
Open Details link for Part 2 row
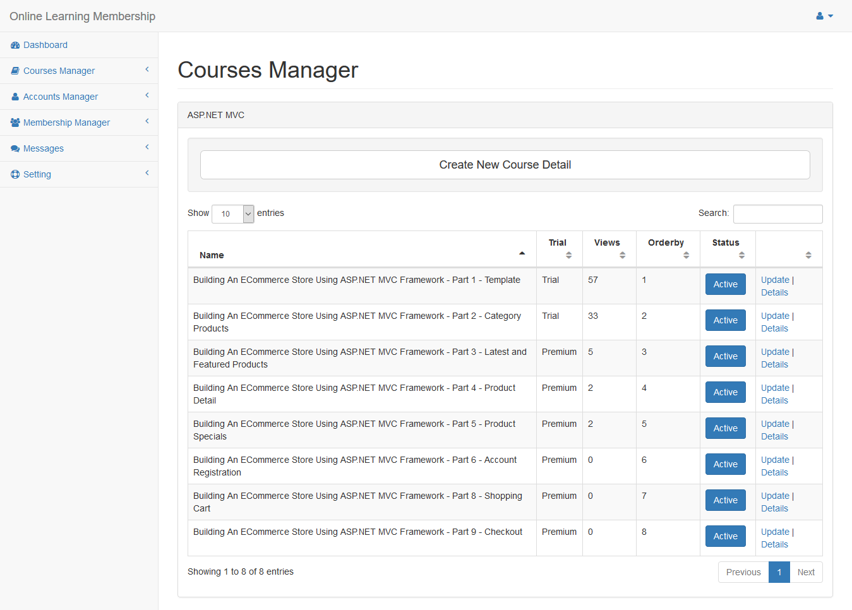[774, 328]
